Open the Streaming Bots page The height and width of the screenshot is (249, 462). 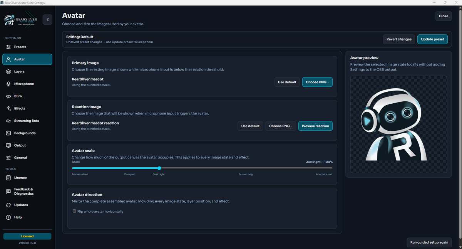[x=27, y=121]
